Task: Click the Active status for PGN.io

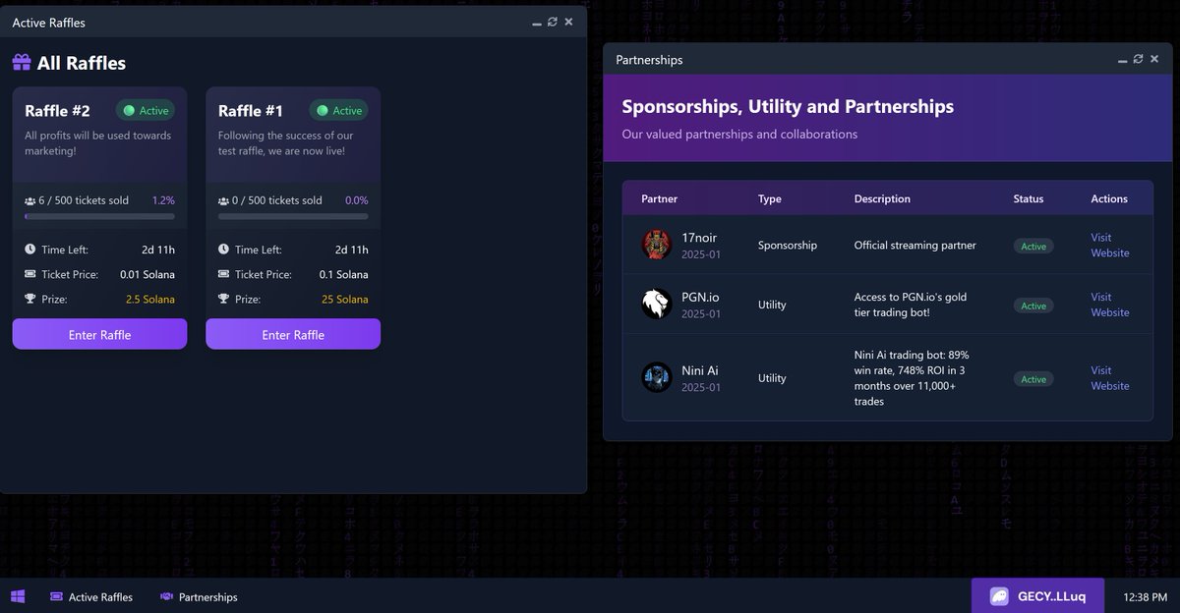Action: [1033, 306]
